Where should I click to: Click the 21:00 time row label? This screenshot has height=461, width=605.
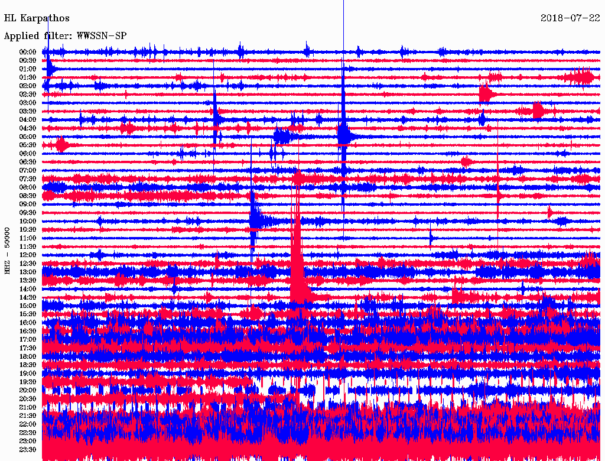[28, 407]
